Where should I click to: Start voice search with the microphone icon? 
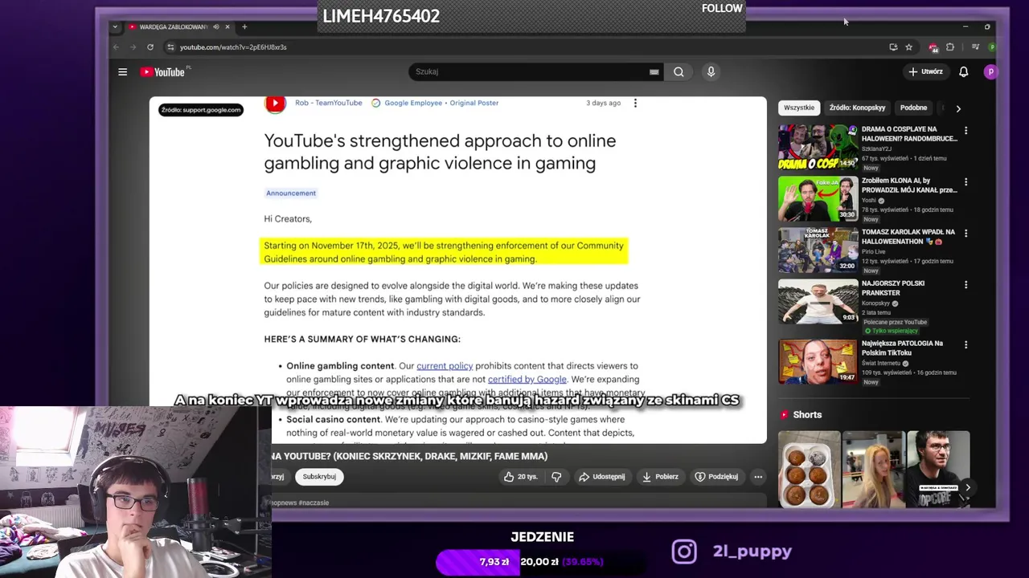point(711,71)
